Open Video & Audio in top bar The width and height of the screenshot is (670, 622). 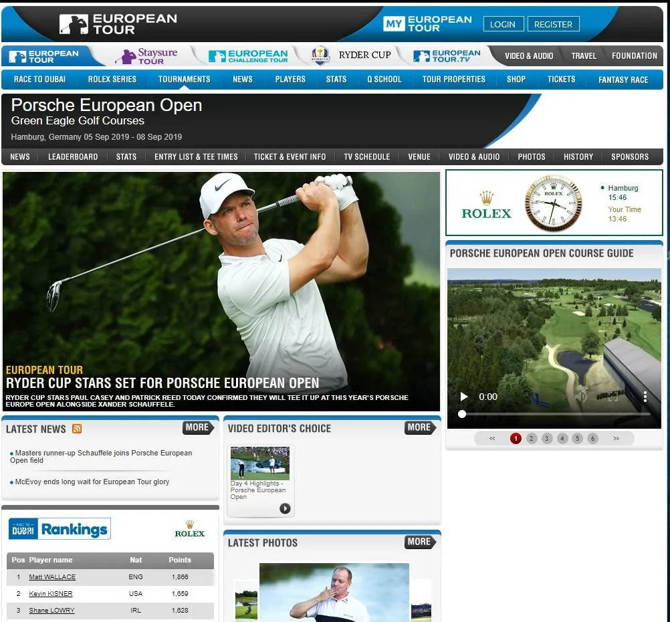click(528, 56)
